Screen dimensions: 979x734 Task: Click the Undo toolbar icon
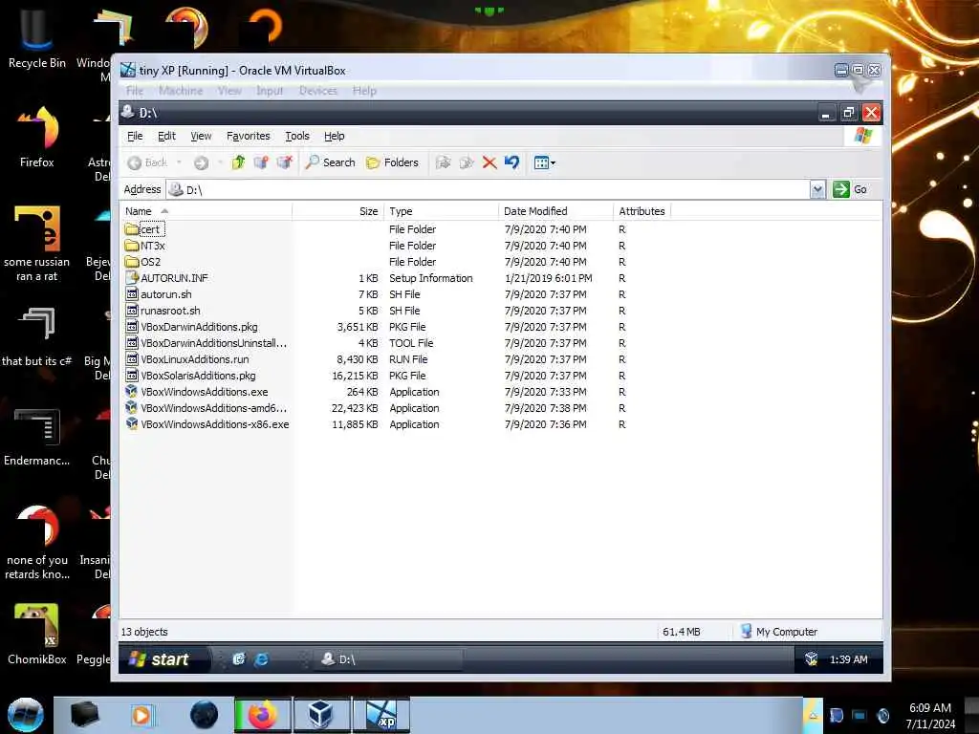pyautogui.click(x=512, y=162)
